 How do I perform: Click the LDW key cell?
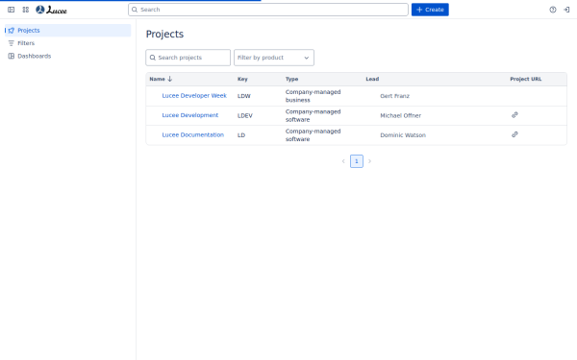pyautogui.click(x=244, y=96)
